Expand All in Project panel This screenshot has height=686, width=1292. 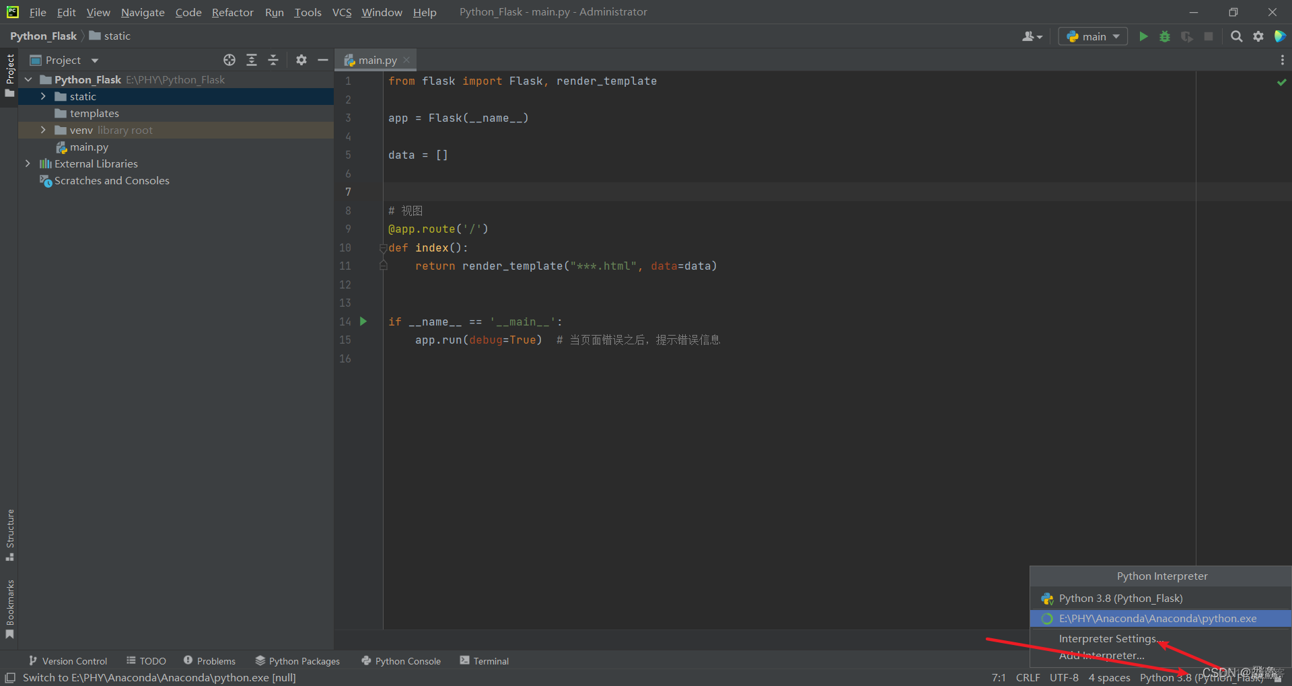(252, 60)
